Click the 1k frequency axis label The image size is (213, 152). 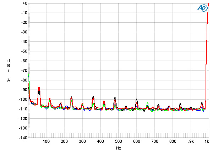[207, 142]
